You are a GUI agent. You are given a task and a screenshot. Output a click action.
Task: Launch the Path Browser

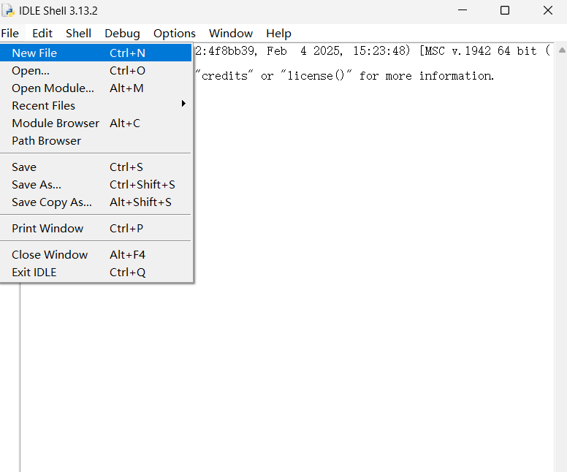point(96,141)
